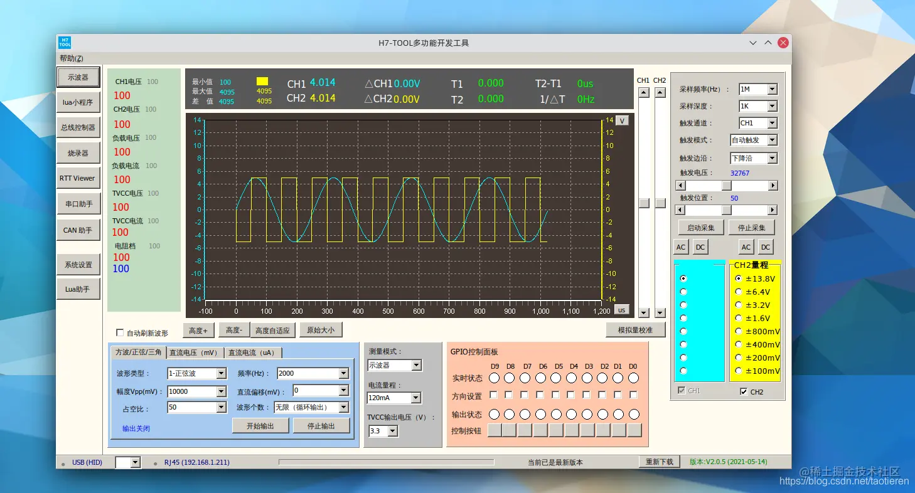Open RTT Viewer in left sidebar
The width and height of the screenshot is (915, 493).
(78, 178)
